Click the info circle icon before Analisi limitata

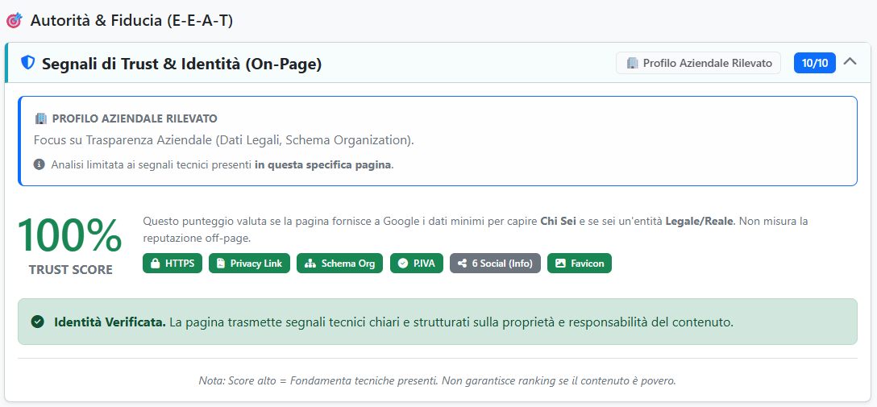click(39, 164)
